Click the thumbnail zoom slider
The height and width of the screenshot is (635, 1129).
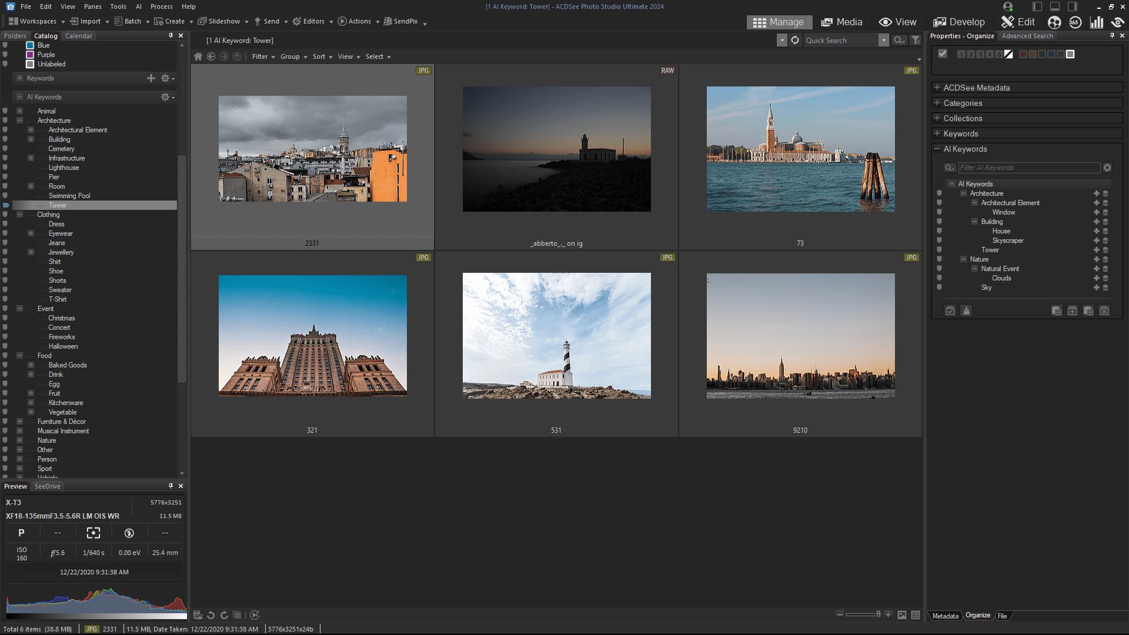click(x=863, y=614)
